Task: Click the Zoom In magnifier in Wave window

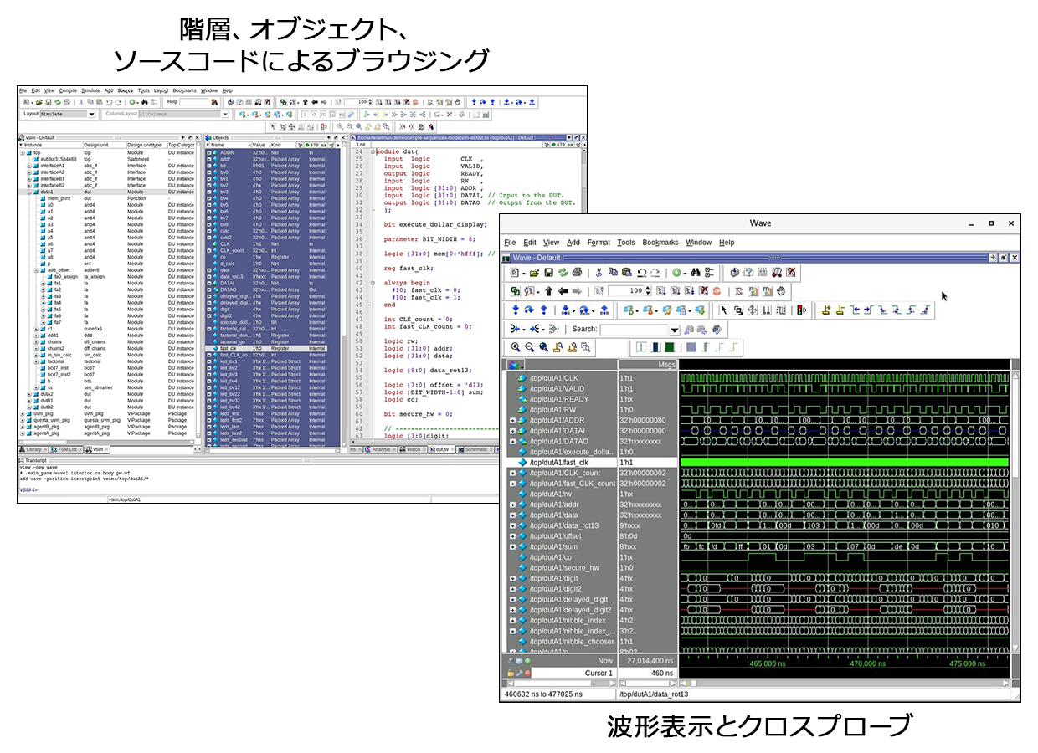Action: [516, 347]
